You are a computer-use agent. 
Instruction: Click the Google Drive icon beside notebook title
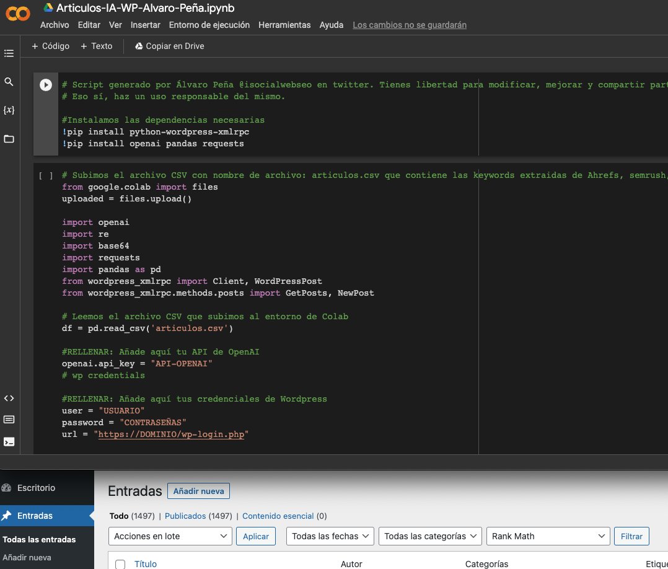[48, 7]
